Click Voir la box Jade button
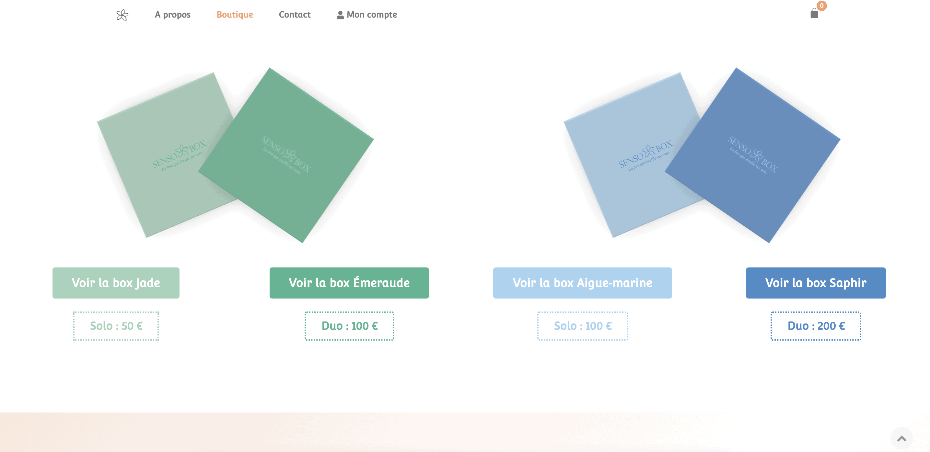 (x=116, y=283)
